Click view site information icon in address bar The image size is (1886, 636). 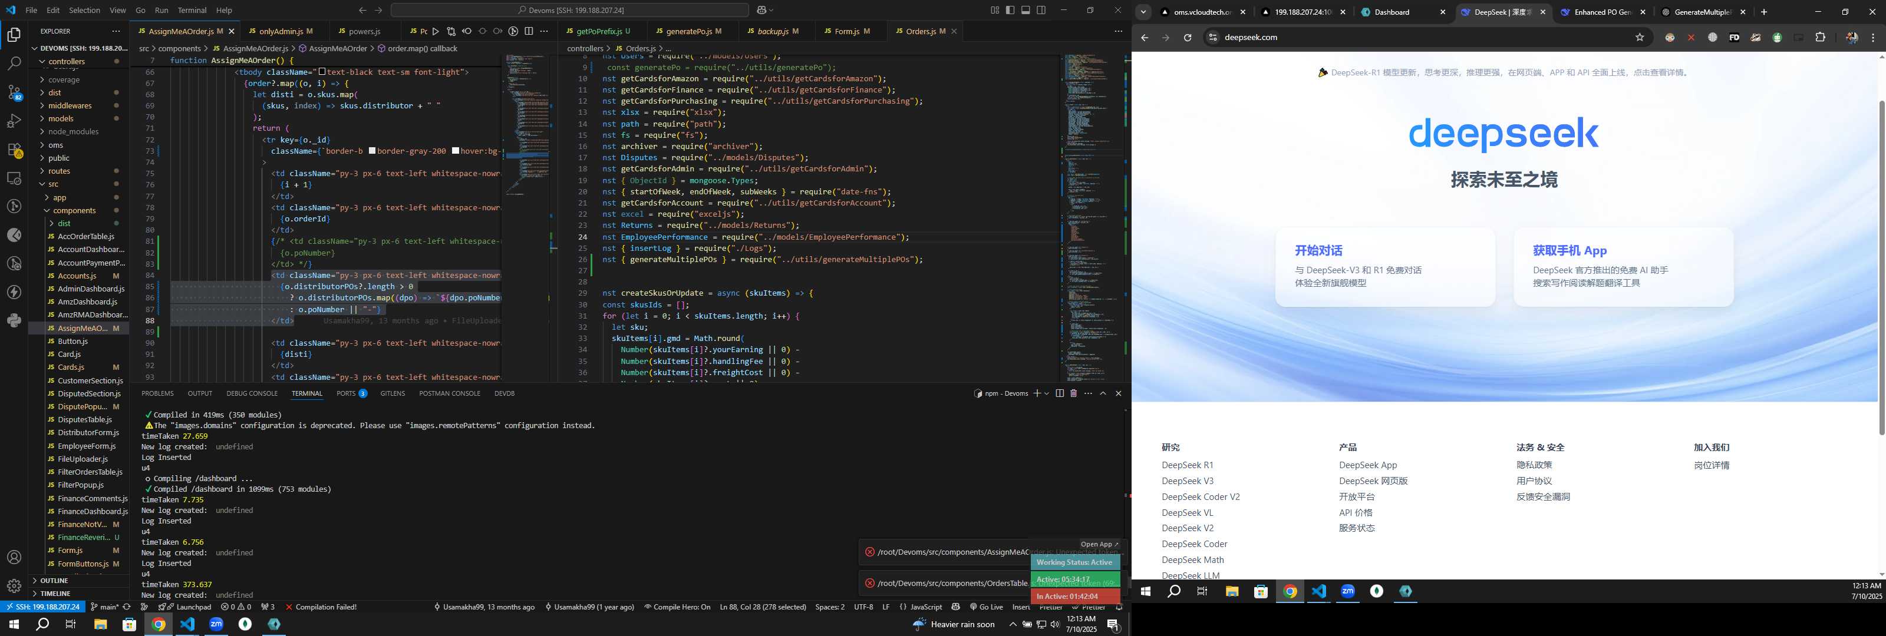coord(1212,37)
